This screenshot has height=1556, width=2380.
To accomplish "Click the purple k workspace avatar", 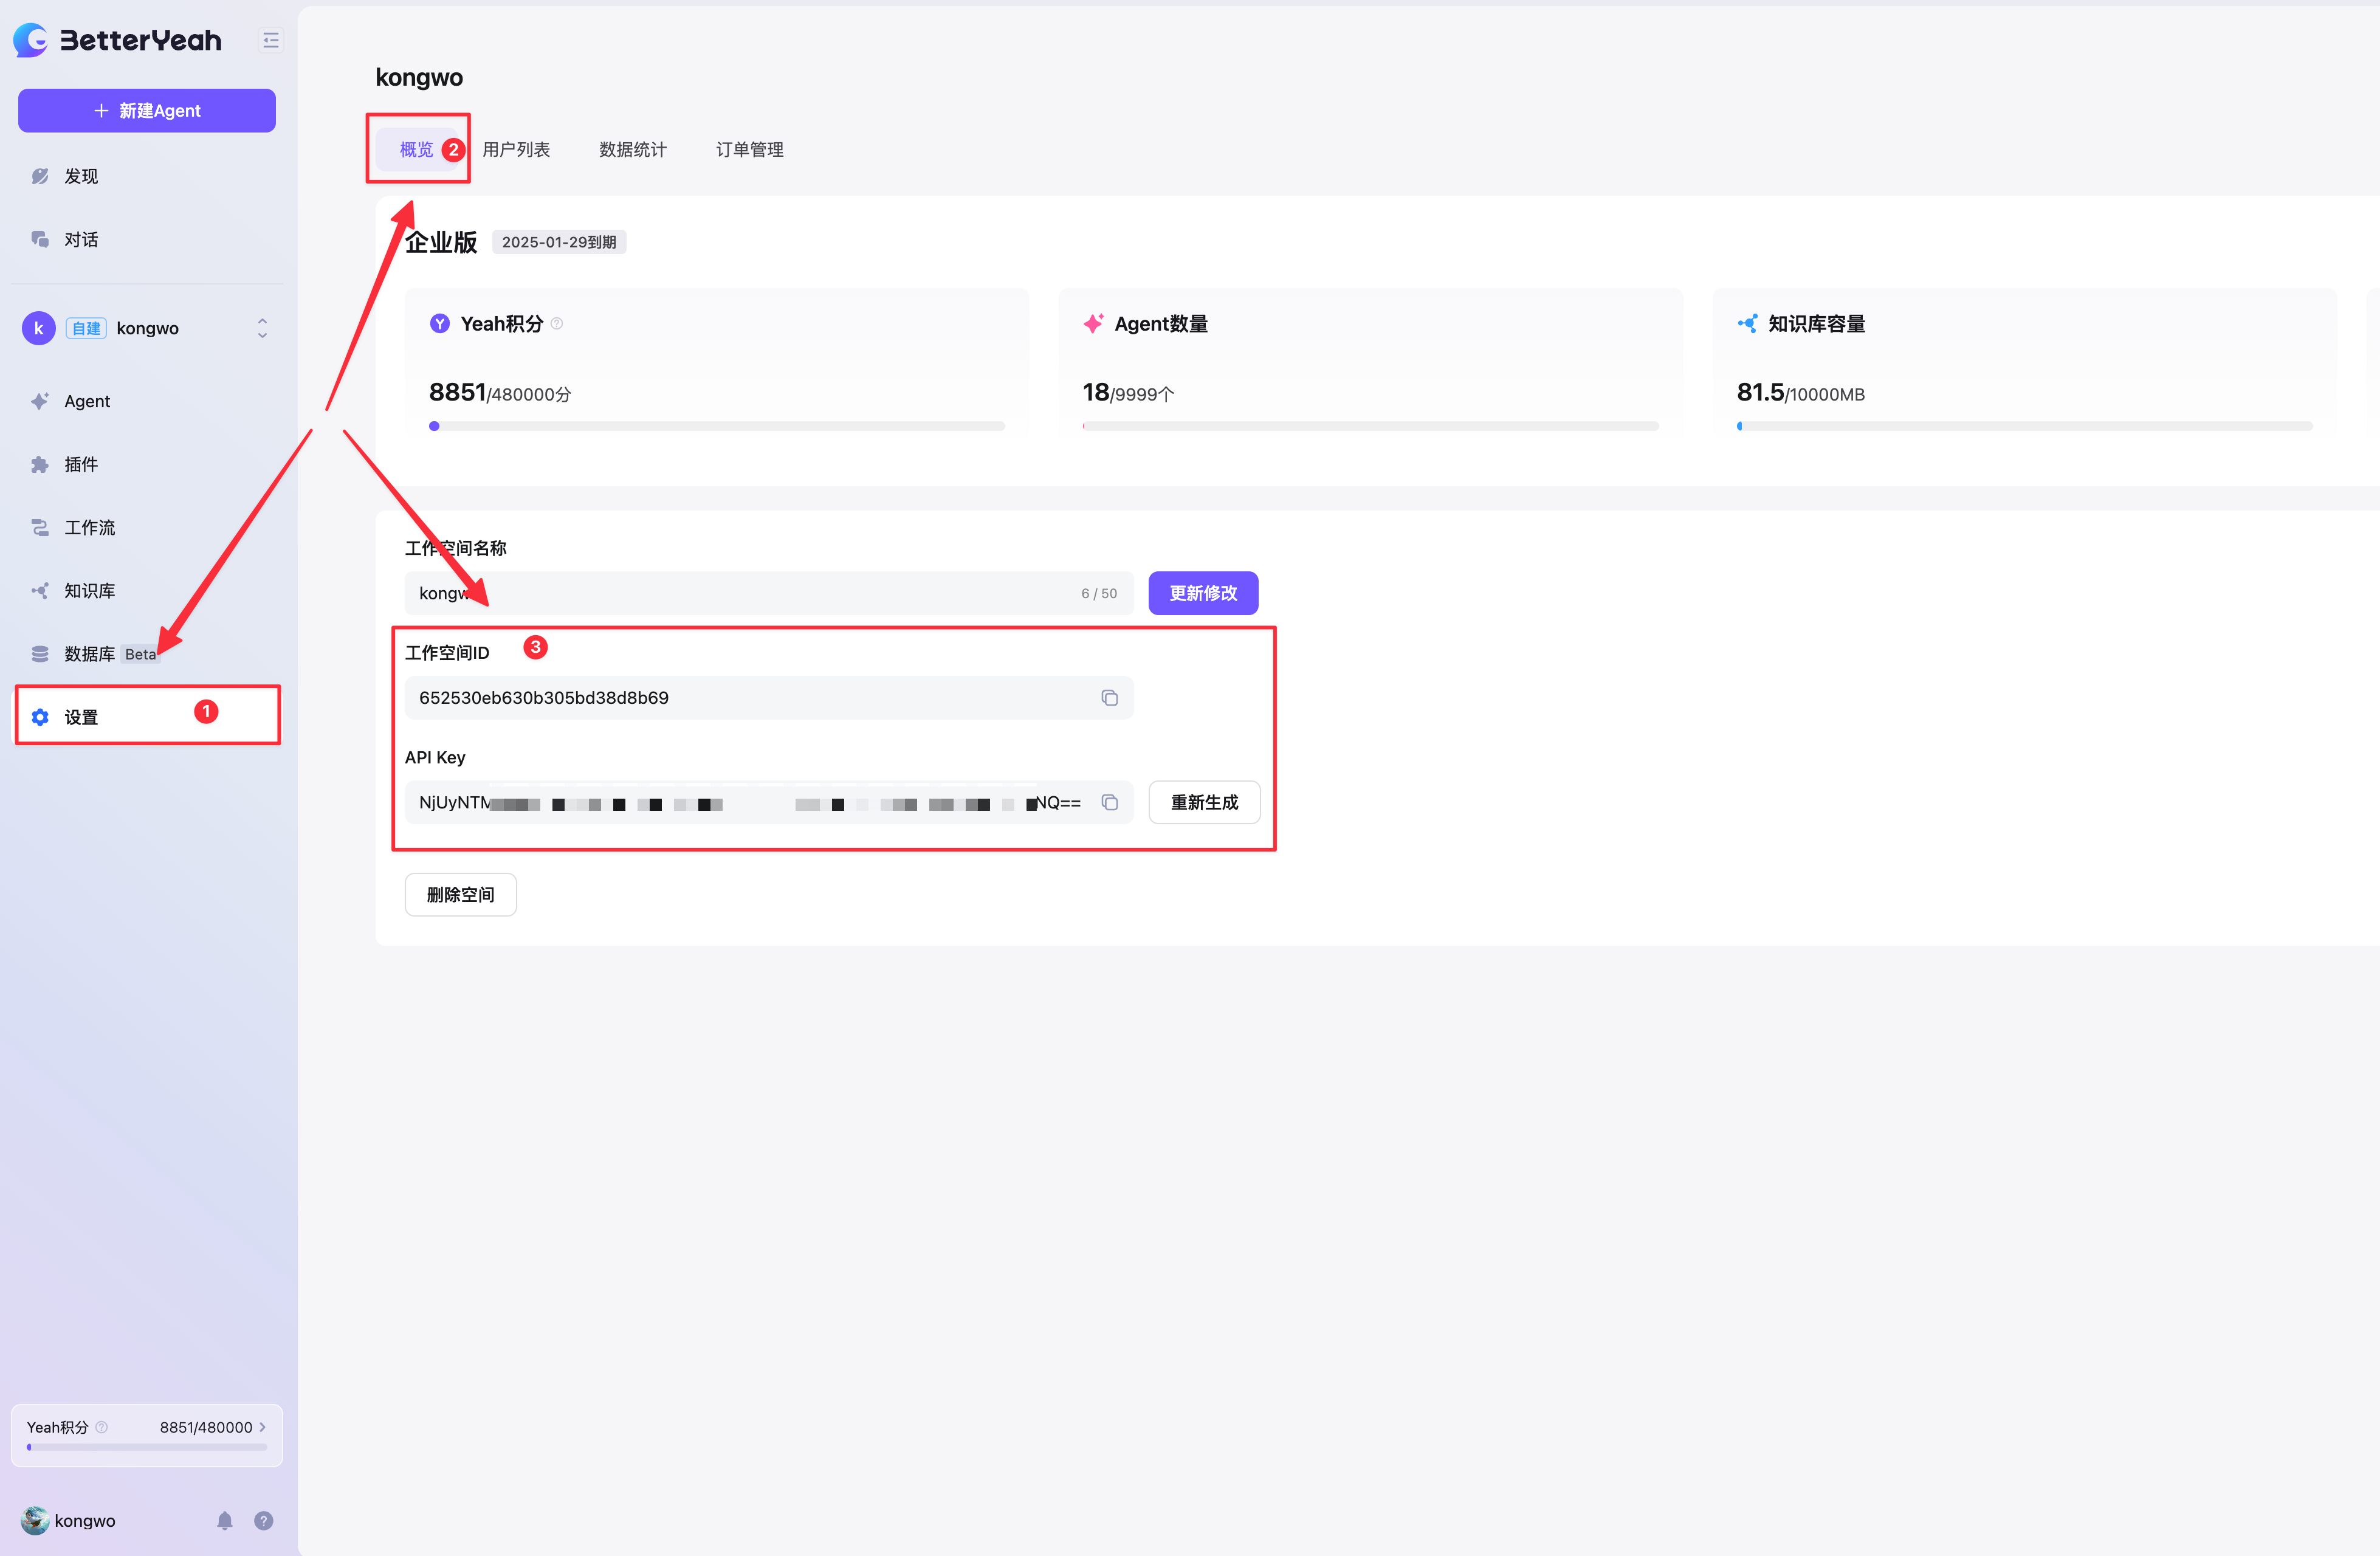I will (x=39, y=328).
